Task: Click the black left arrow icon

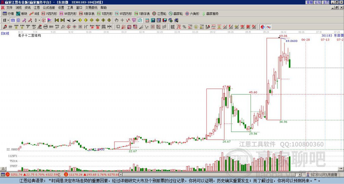Action: 69,20
